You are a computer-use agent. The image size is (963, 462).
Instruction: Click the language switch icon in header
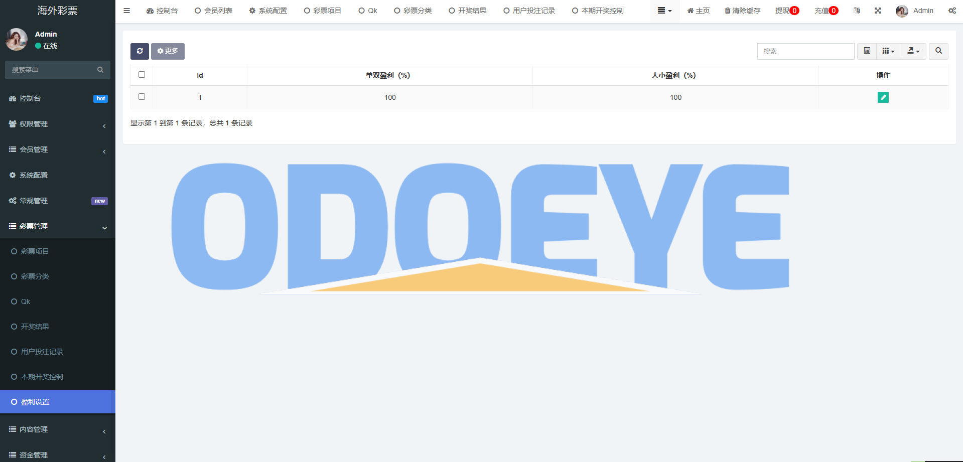point(857,11)
